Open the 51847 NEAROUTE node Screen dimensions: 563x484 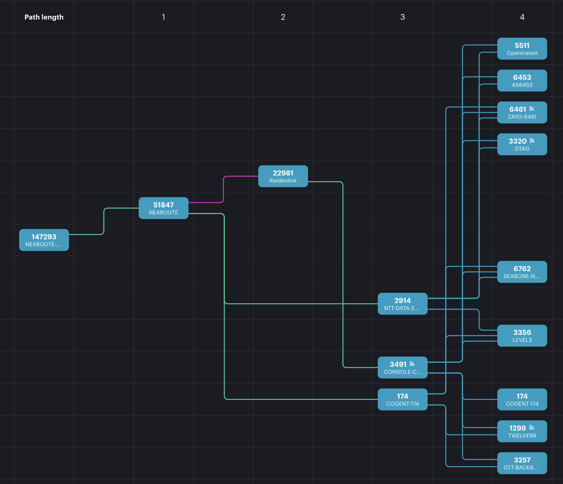(x=163, y=208)
